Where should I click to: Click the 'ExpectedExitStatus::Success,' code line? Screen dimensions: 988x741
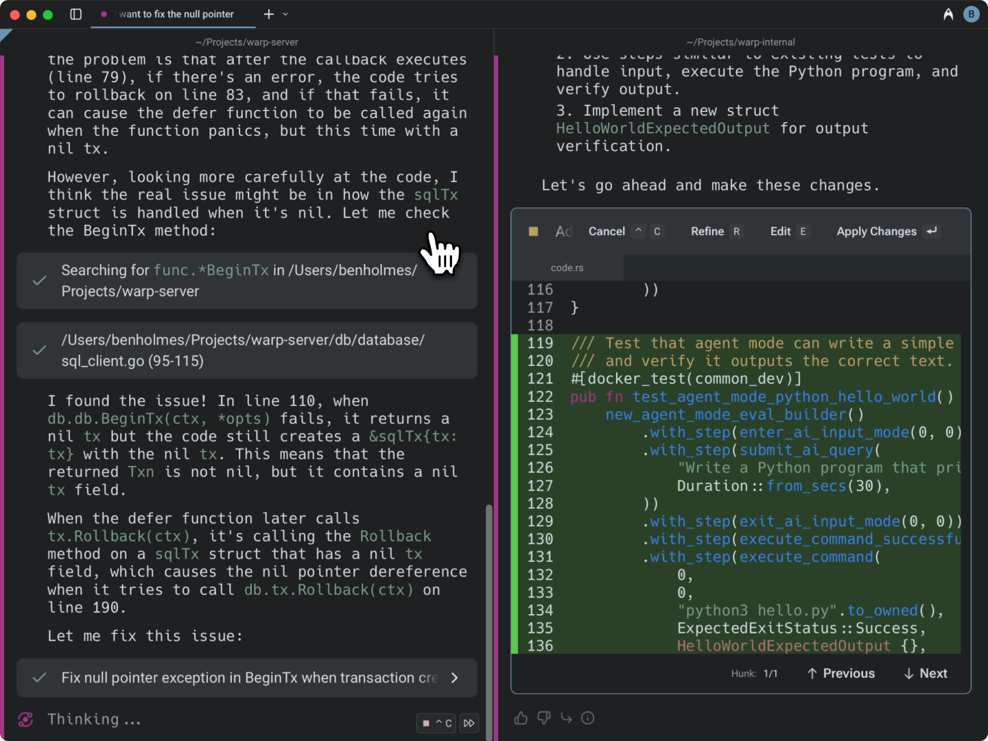[x=801, y=628]
